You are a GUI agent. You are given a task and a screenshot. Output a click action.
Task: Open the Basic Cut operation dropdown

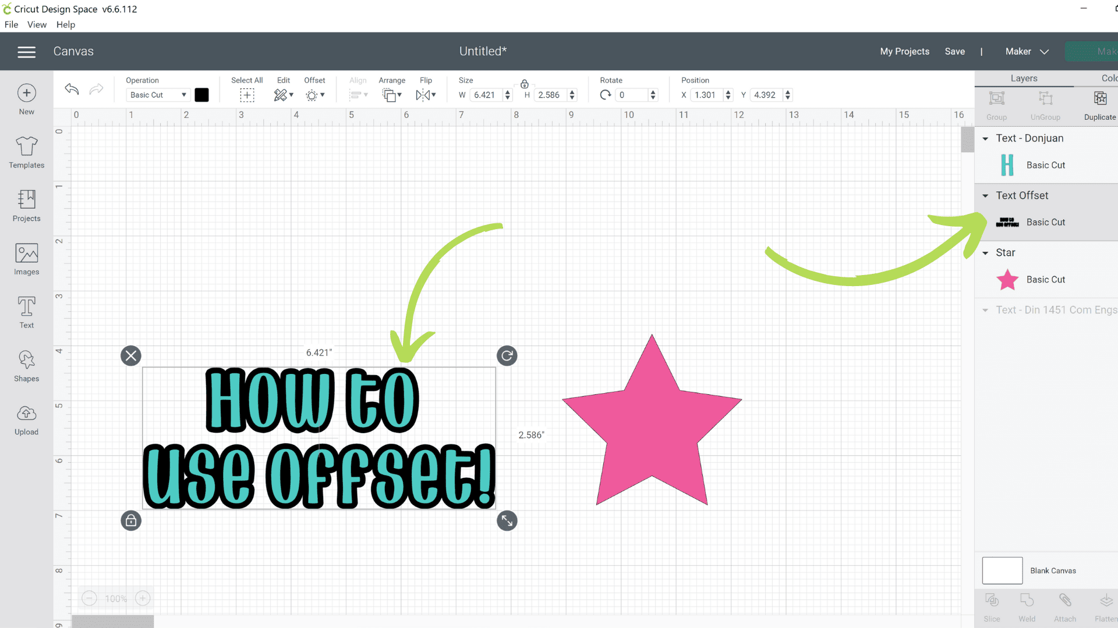(157, 95)
